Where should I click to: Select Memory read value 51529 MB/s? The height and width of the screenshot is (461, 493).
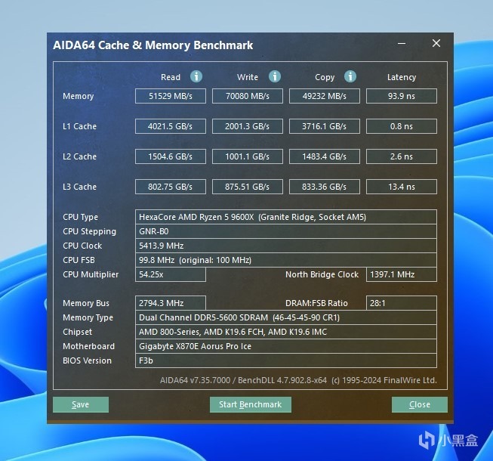(171, 96)
